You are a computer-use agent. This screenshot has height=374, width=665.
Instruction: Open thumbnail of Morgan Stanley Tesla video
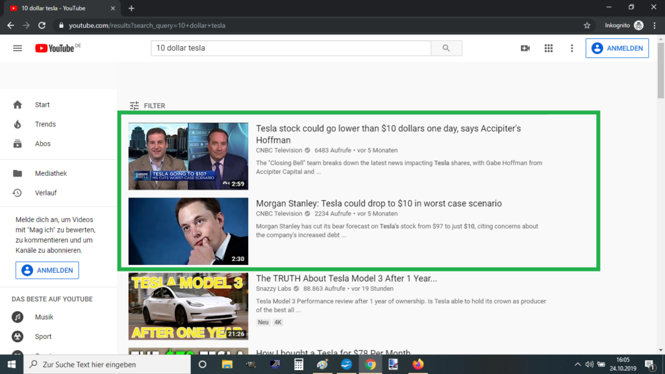[188, 232]
